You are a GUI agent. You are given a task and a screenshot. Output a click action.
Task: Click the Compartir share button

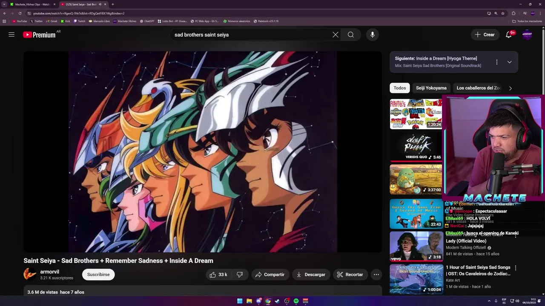click(x=270, y=275)
